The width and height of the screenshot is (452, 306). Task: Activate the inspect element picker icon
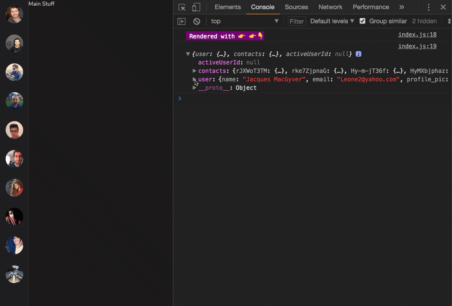pos(182,7)
